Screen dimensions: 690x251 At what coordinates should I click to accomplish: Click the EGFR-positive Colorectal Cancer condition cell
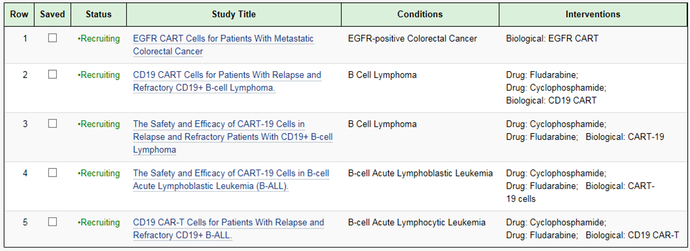[x=412, y=39]
